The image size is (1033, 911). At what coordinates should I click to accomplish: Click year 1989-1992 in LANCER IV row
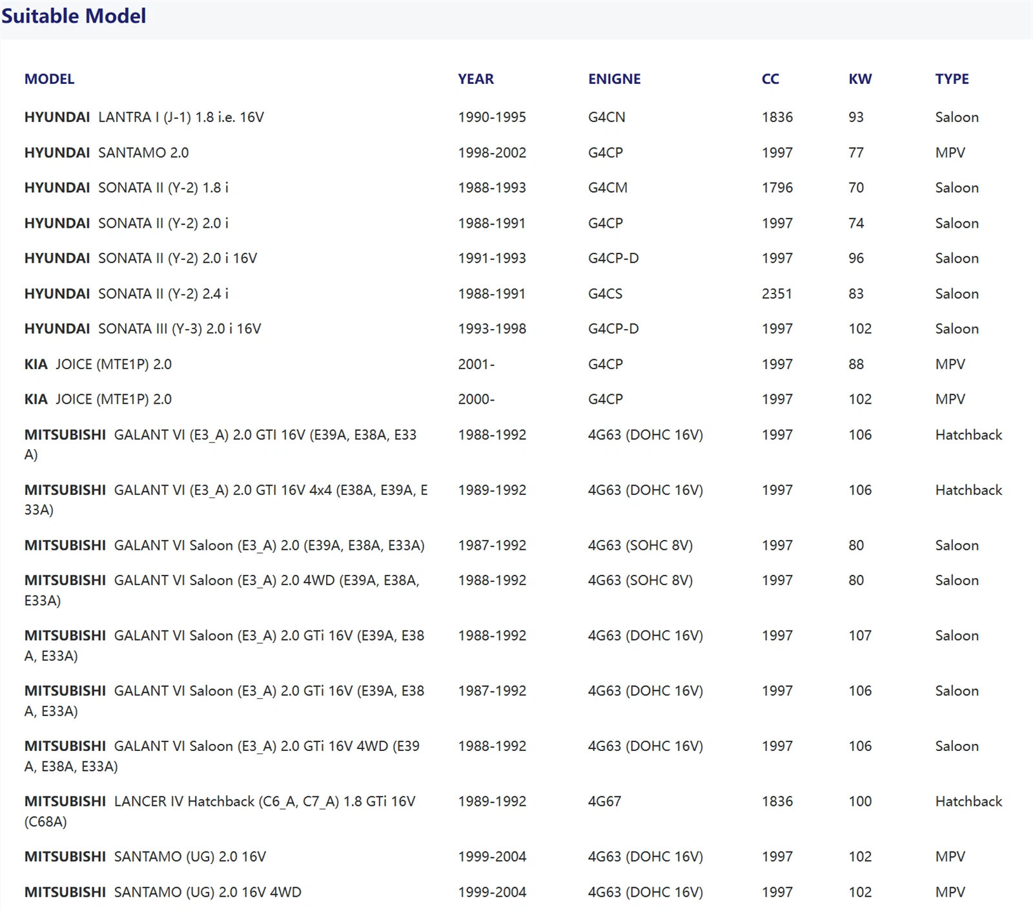[x=492, y=801]
